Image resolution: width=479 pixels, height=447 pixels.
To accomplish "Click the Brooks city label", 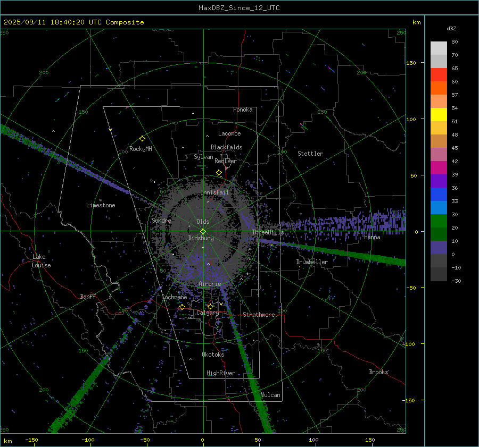I will [378, 372].
